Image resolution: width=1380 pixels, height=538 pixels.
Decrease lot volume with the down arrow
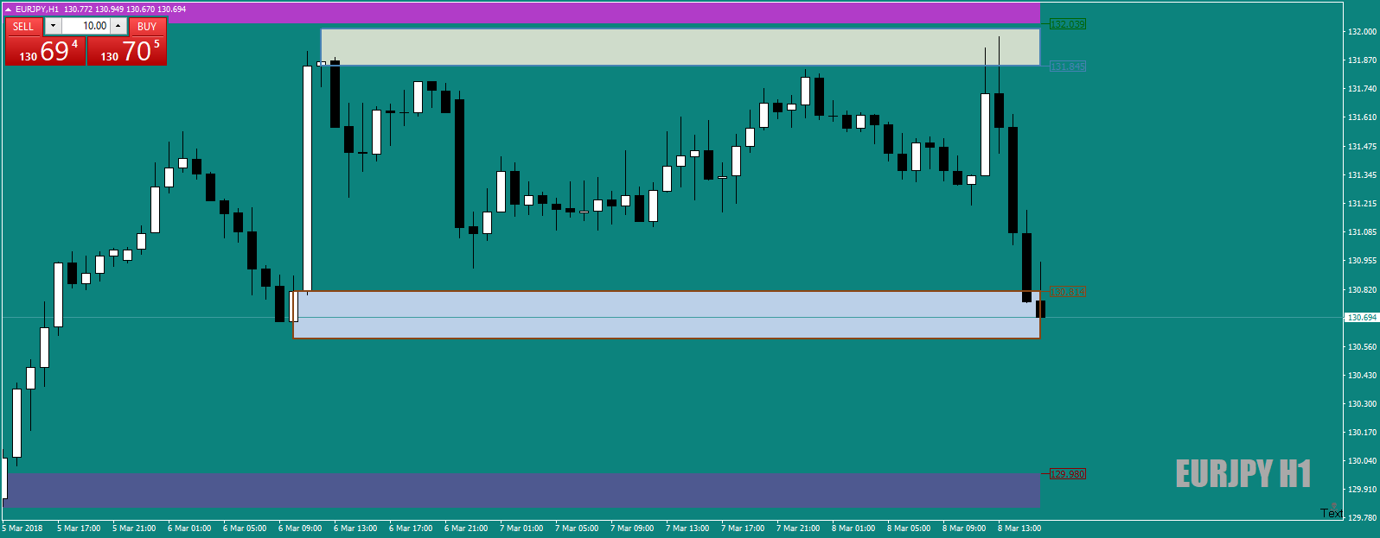click(x=53, y=26)
